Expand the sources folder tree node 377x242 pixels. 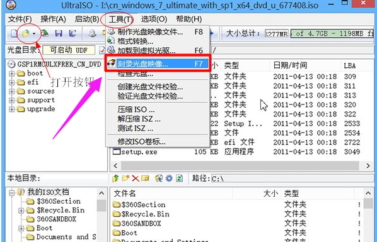[x=11, y=91]
